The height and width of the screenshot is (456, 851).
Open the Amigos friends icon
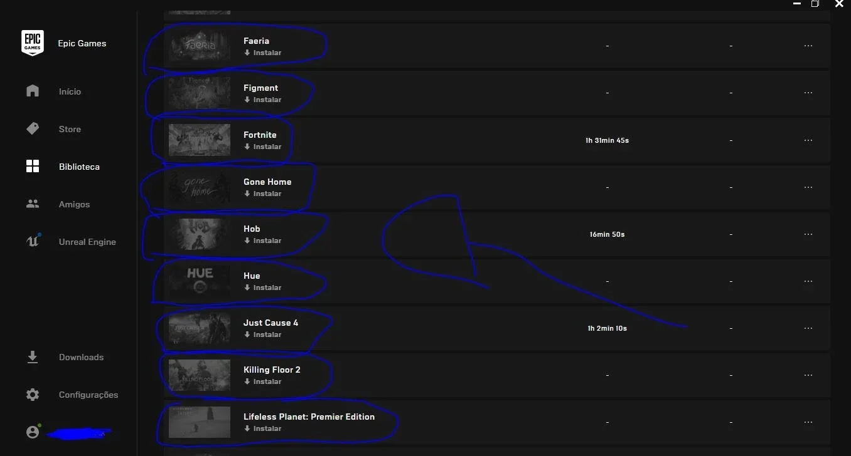tap(33, 204)
